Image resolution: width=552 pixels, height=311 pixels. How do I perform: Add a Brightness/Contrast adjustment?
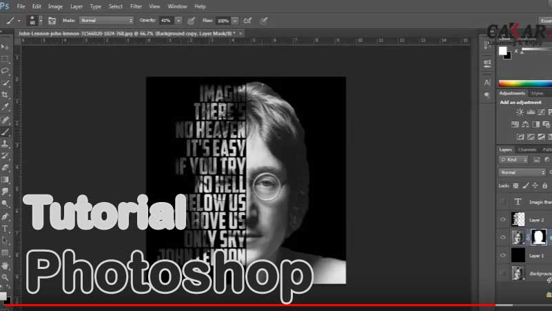click(x=520, y=112)
